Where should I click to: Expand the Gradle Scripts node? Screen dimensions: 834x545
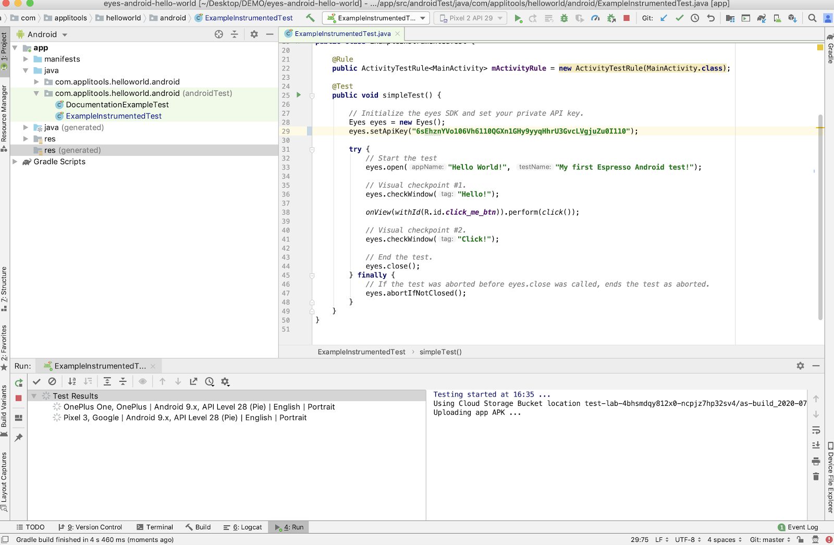point(15,162)
